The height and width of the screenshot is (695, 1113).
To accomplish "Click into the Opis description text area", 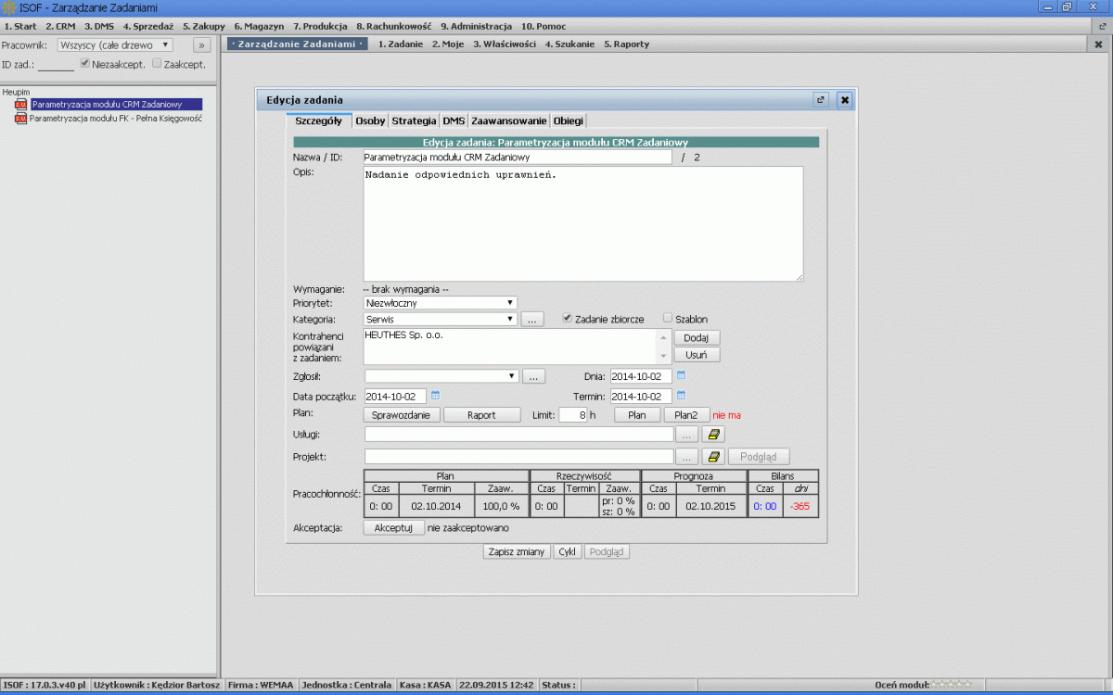I will point(583,223).
